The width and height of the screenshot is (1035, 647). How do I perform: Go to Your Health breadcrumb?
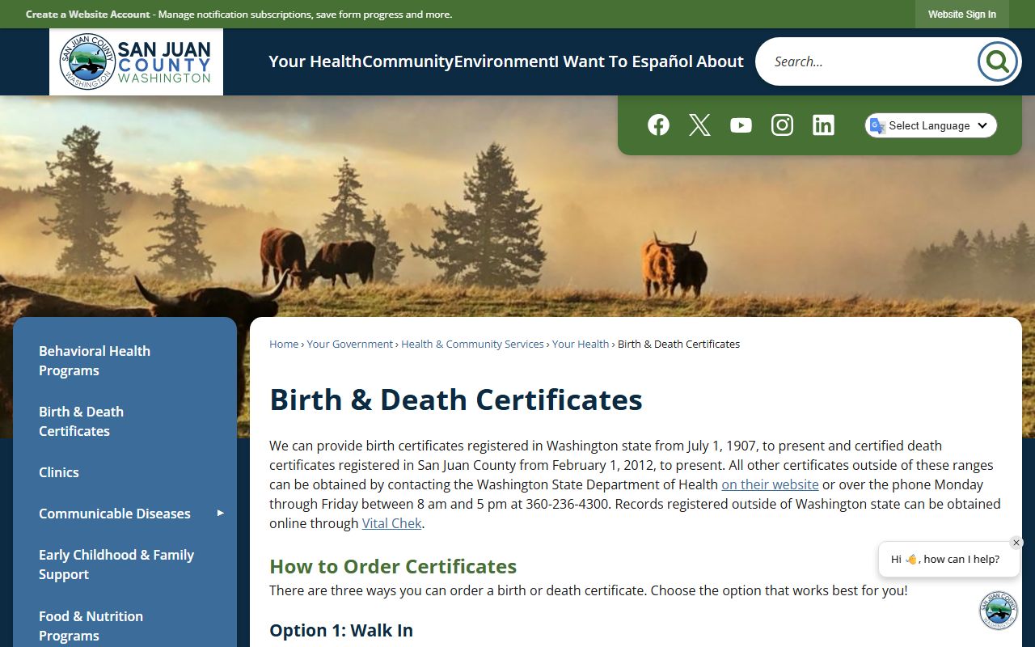[x=581, y=344]
